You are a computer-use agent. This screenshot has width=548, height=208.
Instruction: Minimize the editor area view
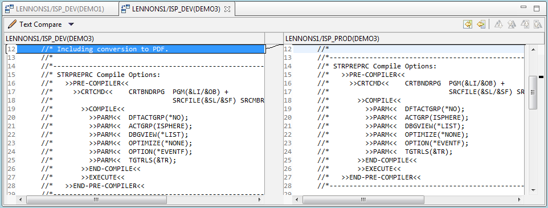523,7
